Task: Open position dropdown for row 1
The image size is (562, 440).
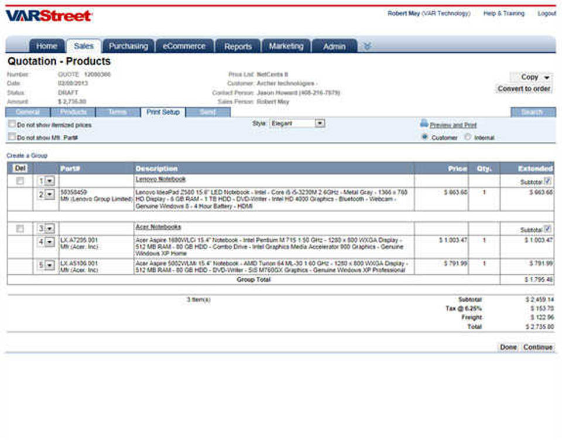Action: (x=50, y=181)
